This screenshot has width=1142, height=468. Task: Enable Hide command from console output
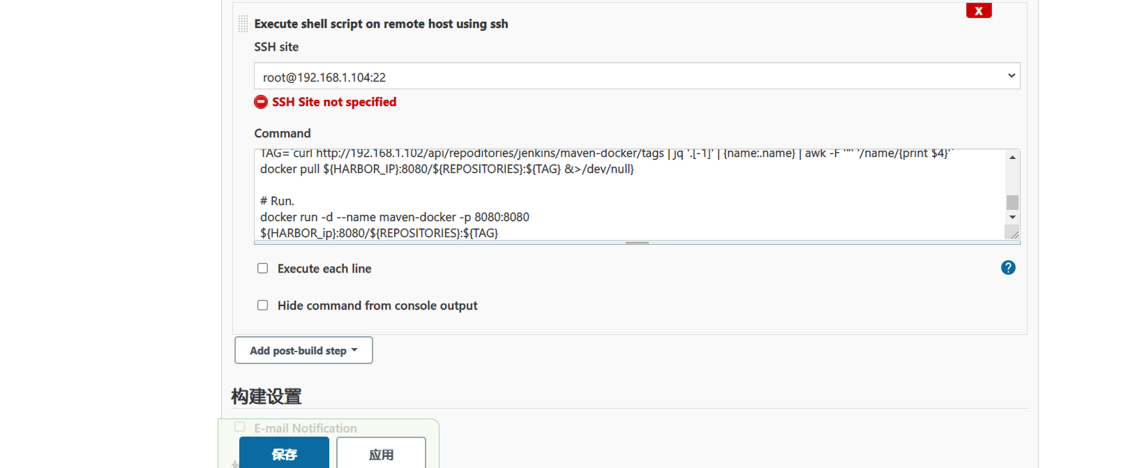(263, 305)
